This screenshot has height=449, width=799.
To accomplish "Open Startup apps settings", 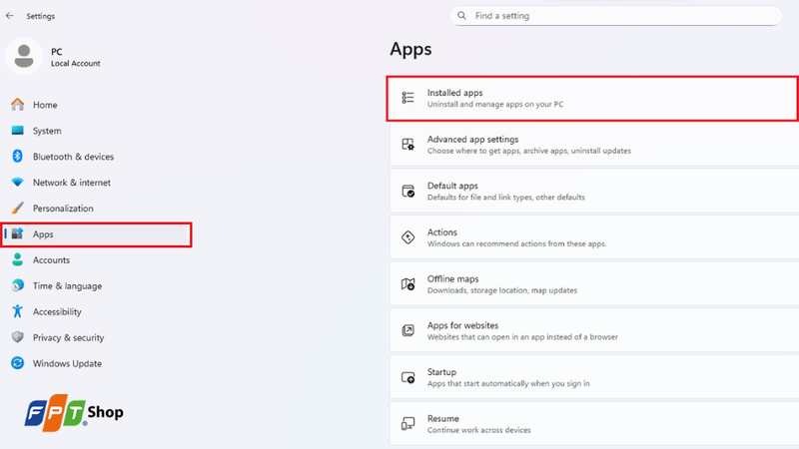I will [x=594, y=377].
